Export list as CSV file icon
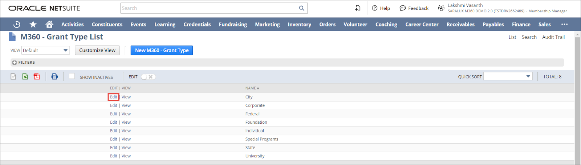This screenshot has height=165, width=581. (x=13, y=76)
